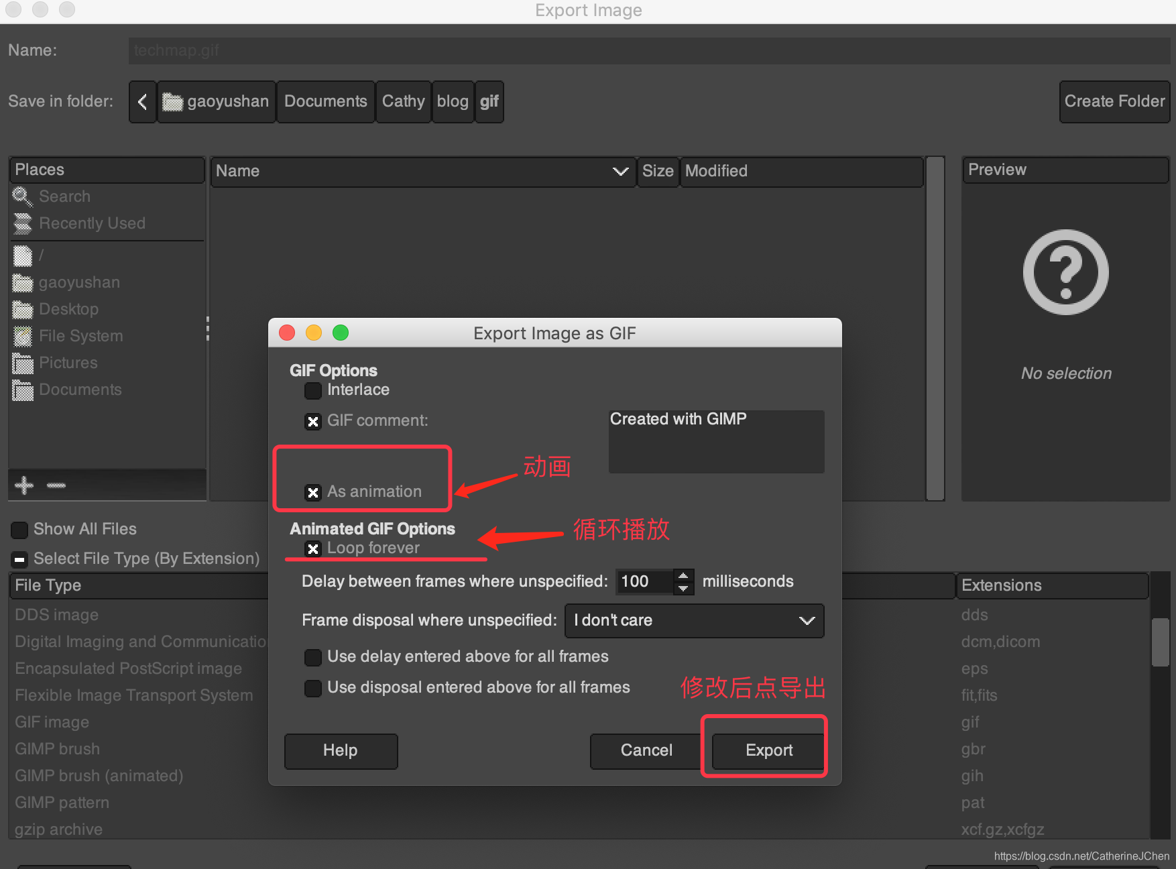1176x869 pixels.
Task: Click the Size column header
Action: pos(658,171)
